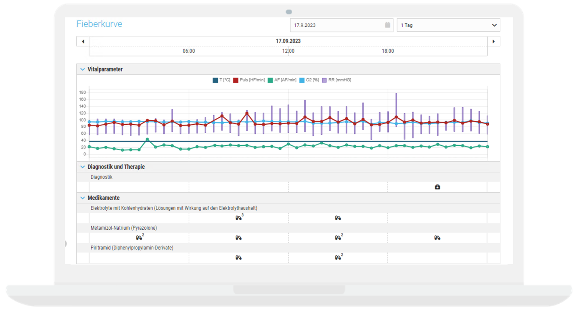Image resolution: width=578 pixels, height=310 pixels.
Task: Click the tallest RR bar reaching 180
Action: click(x=396, y=110)
